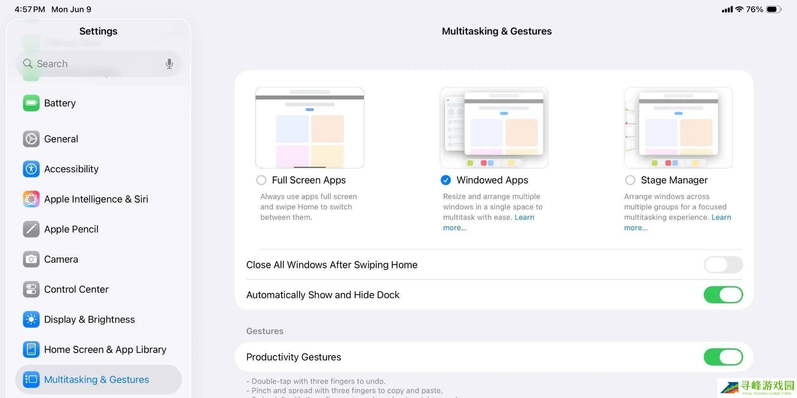Tap the Multitasking & Gestures icon
Screen dimensions: 797x398
tap(31, 380)
